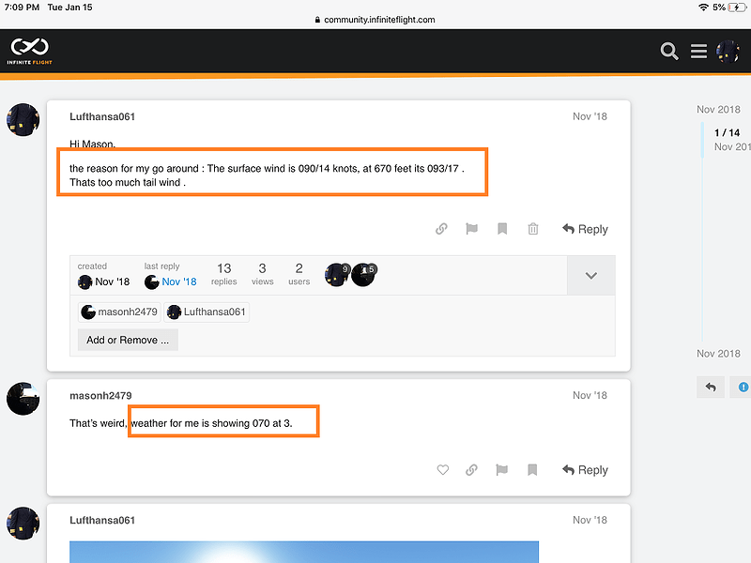
Task: Open Lufthansa061 avatar beside third post
Action: point(23,524)
